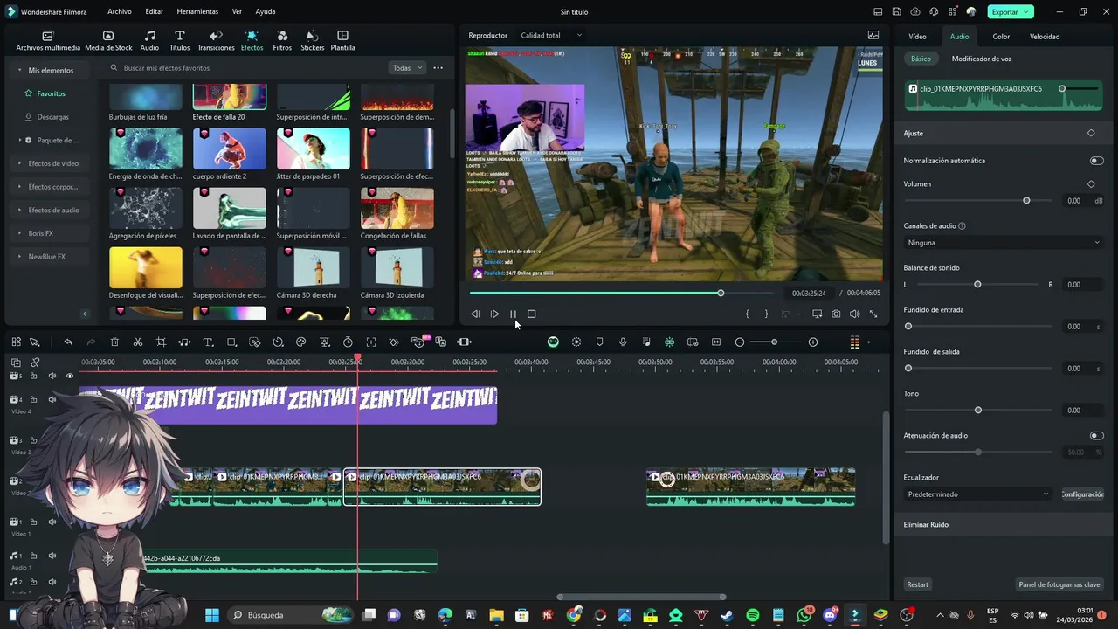Viewport: 1118px width, 629px height.
Task: Add a keyframe for Volumen
Action: click(x=1091, y=184)
